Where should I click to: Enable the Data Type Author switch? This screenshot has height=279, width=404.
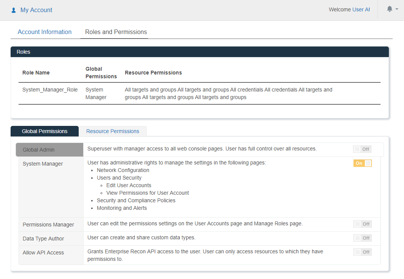(362, 238)
